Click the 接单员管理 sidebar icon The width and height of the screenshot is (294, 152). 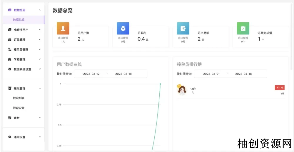(10, 49)
